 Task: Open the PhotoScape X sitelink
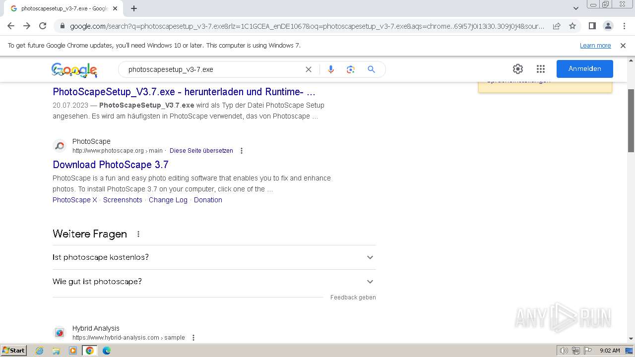75,200
